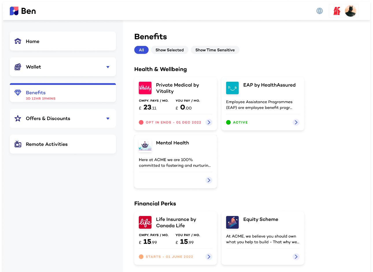Select the All filter pill
The height and width of the screenshot is (272, 373).
pyautogui.click(x=141, y=50)
